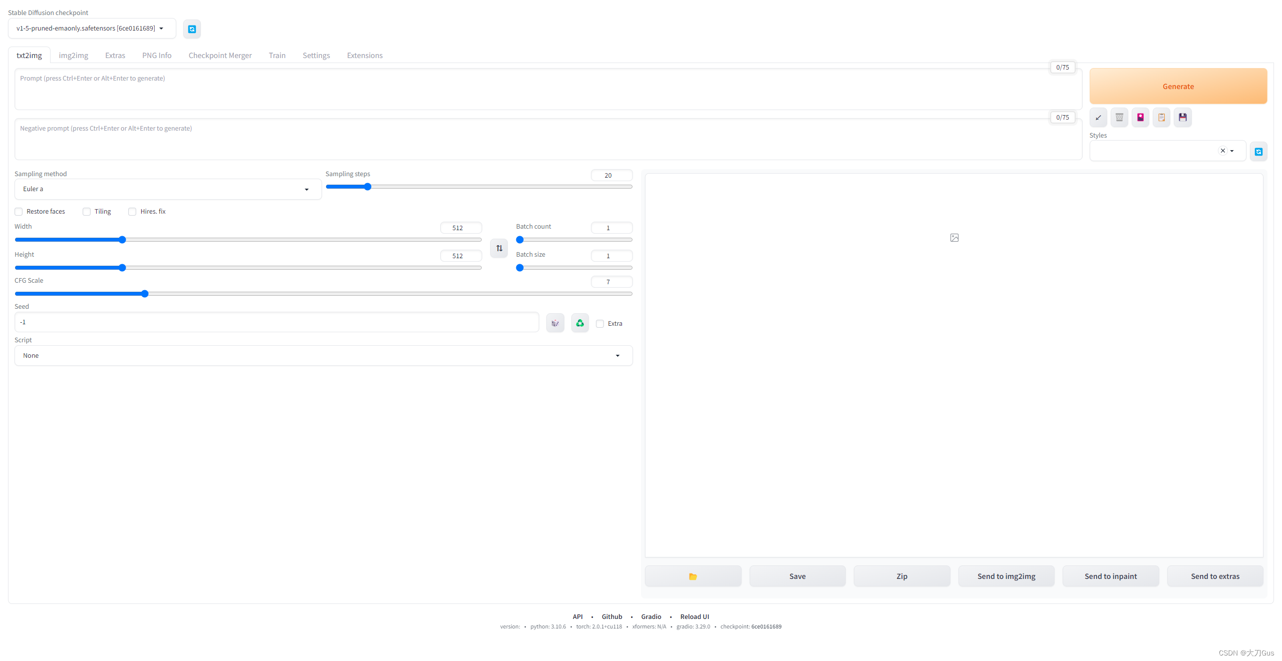Switch to the Extras tab

click(115, 55)
